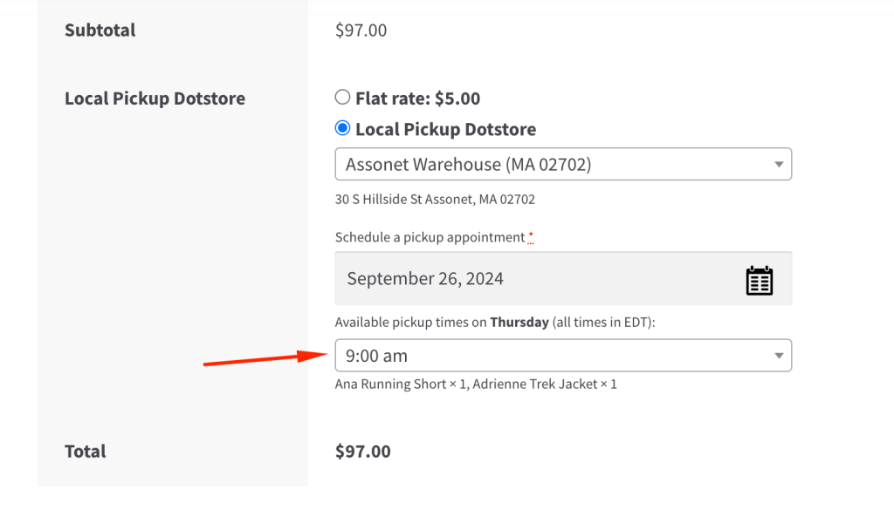894x524 pixels.
Task: Select the Flat rate: $5.00 radio button
Action: pyautogui.click(x=342, y=98)
